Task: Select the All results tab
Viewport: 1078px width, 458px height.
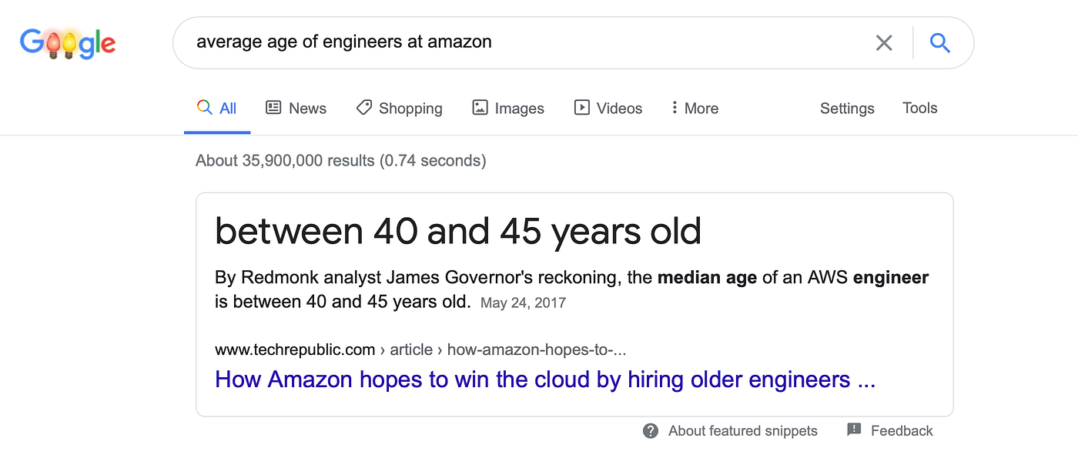Action: (x=217, y=109)
